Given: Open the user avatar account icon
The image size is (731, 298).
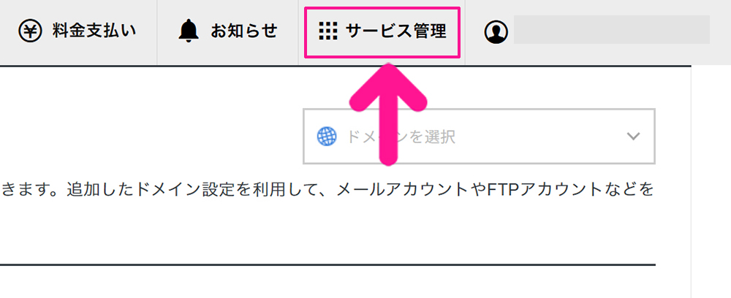Looking at the screenshot, I should [x=496, y=31].
